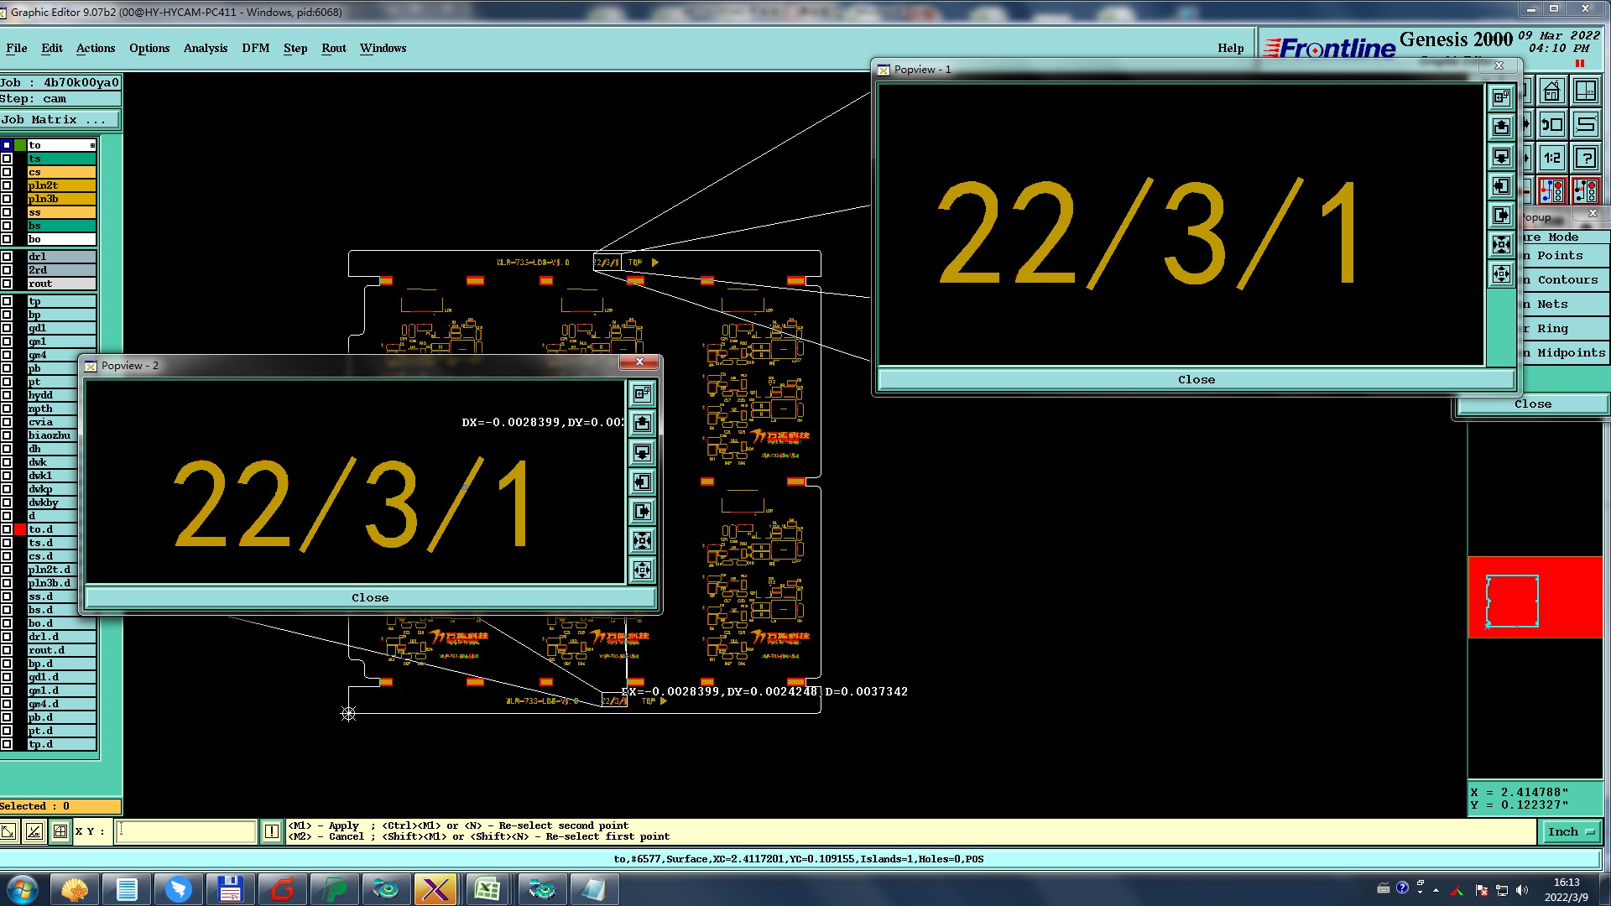This screenshot has height=906, width=1611.
Task: Toggle checkbox for the ts layer
Action: pos(7,159)
